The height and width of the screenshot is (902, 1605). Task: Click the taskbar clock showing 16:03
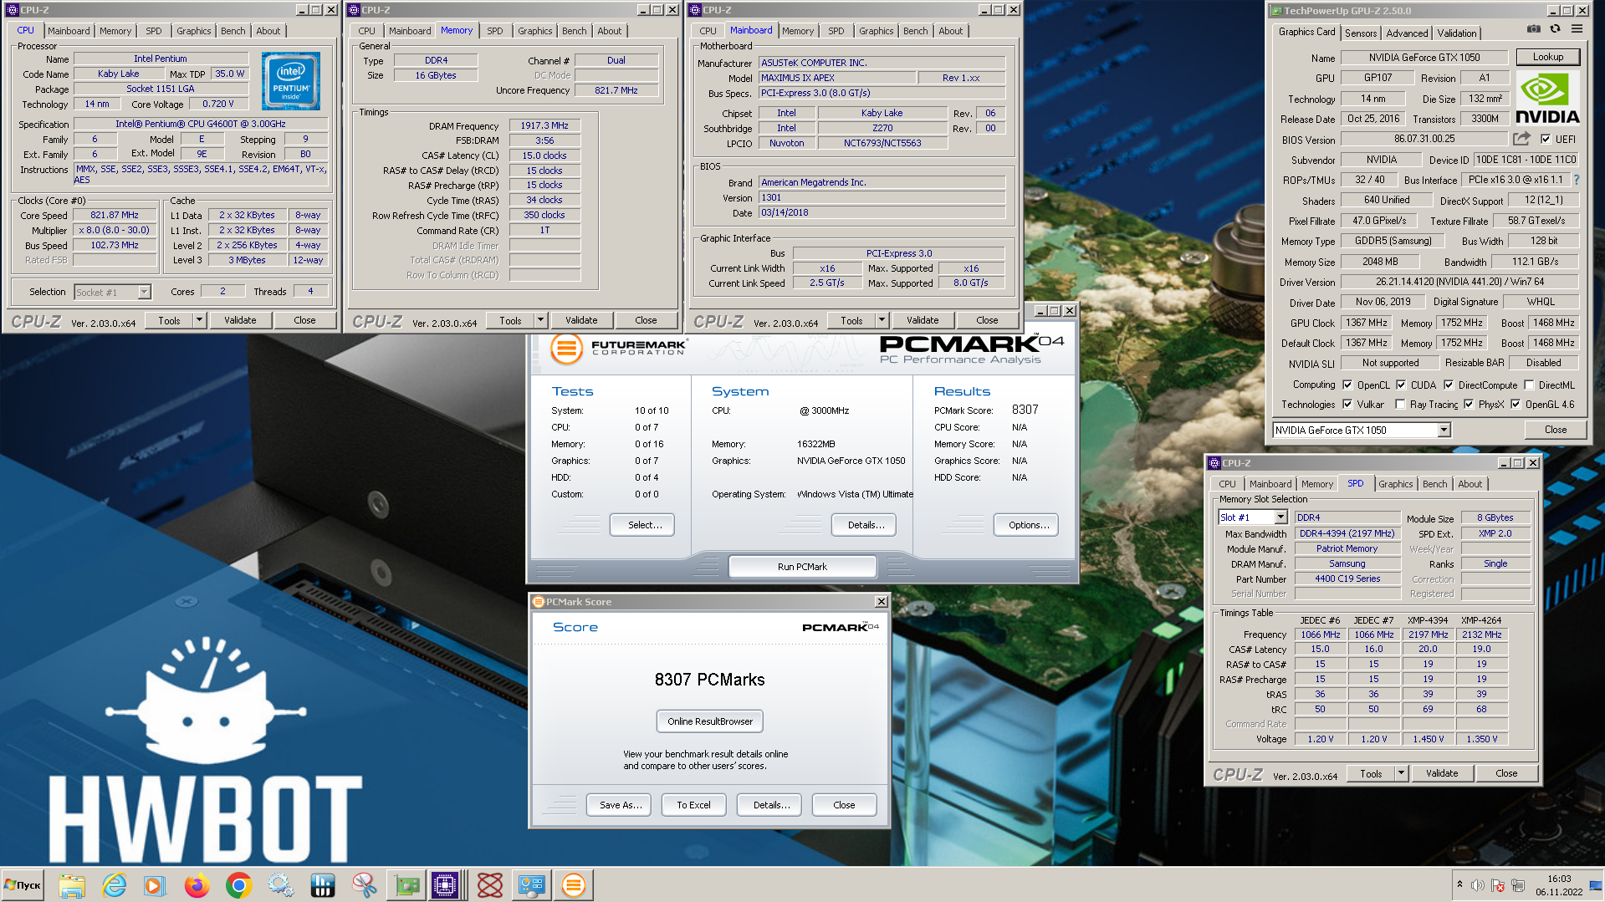tap(1558, 879)
